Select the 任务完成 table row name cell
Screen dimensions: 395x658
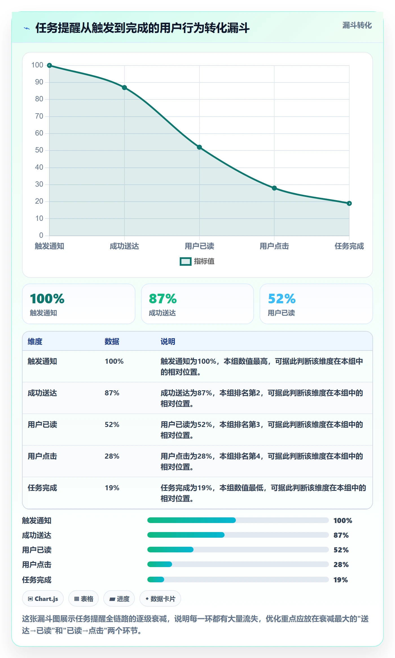click(42, 488)
